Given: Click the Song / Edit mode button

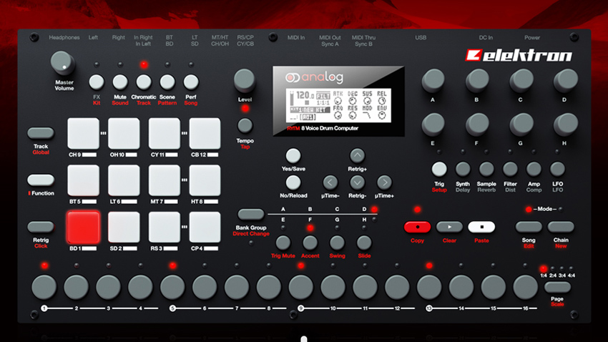Looking at the screenshot, I should 529,227.
